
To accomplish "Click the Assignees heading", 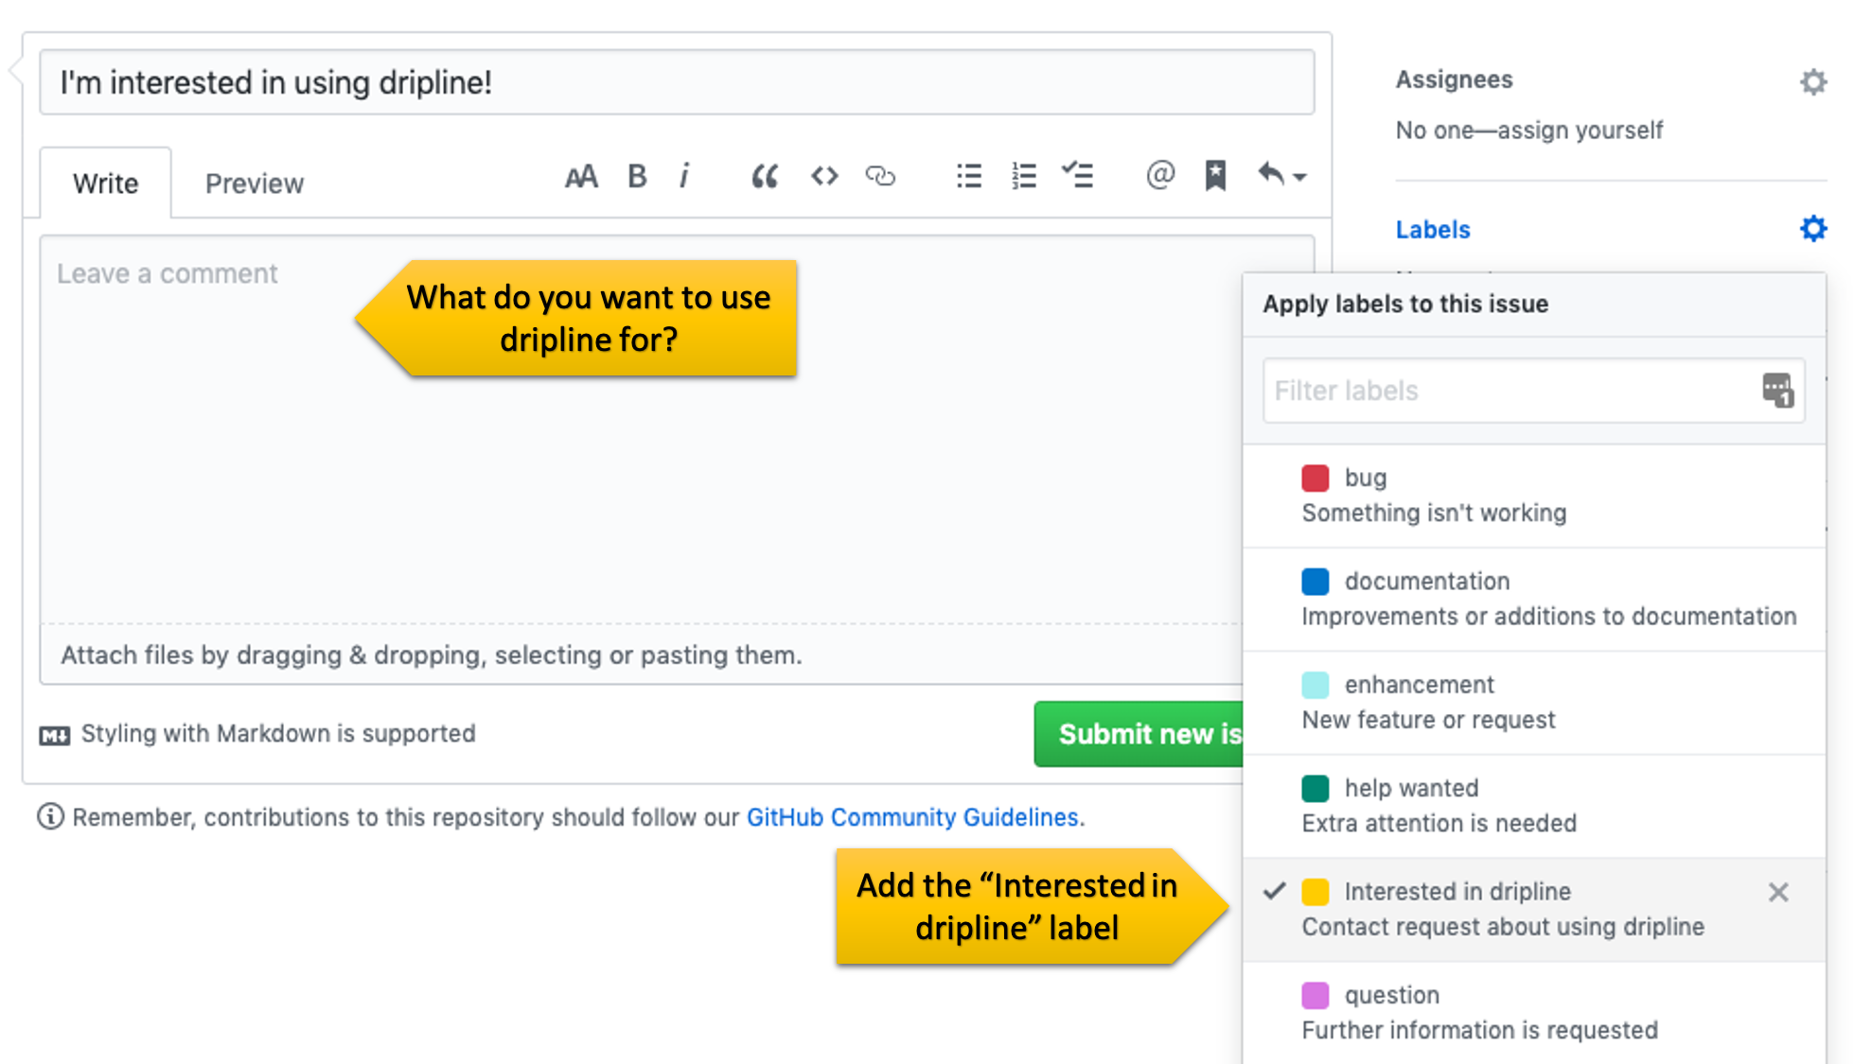I will click(1454, 79).
